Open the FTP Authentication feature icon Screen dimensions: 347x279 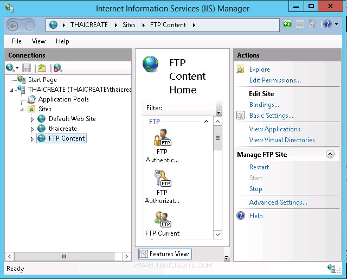pos(162,137)
